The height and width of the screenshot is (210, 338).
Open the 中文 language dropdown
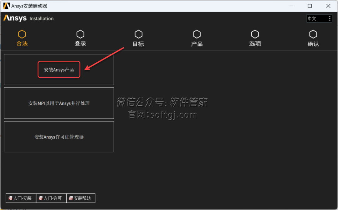319,18
